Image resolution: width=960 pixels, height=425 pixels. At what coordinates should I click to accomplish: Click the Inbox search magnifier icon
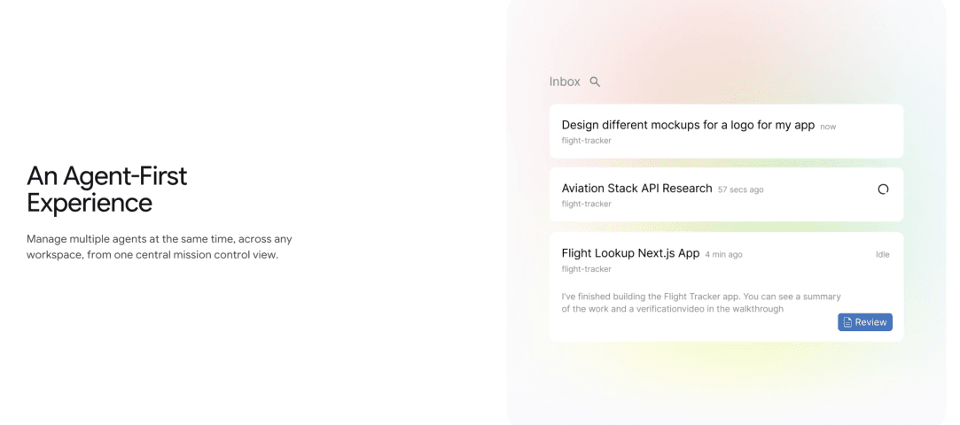point(595,81)
